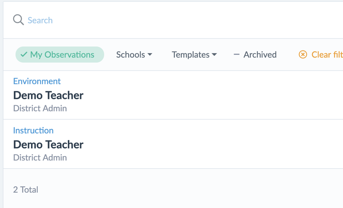Open the Instruction template link
Viewport: 343px width, 208px height.
tap(33, 131)
